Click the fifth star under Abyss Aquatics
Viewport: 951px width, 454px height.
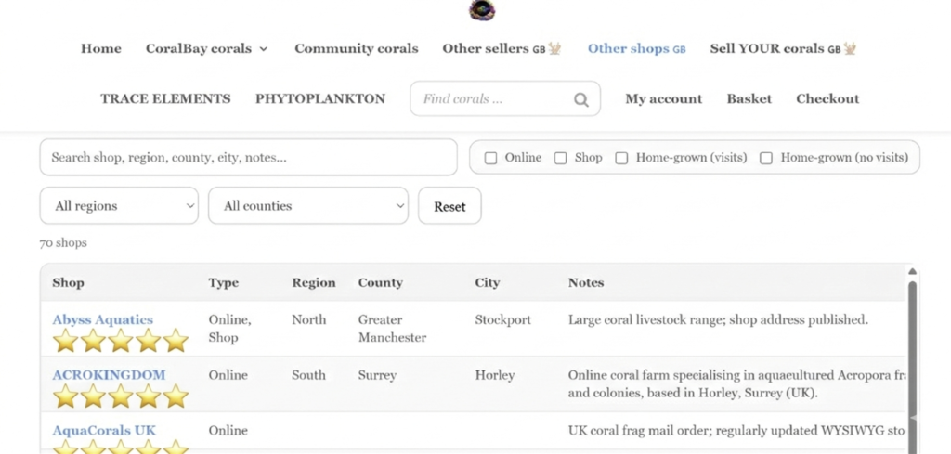(x=176, y=341)
